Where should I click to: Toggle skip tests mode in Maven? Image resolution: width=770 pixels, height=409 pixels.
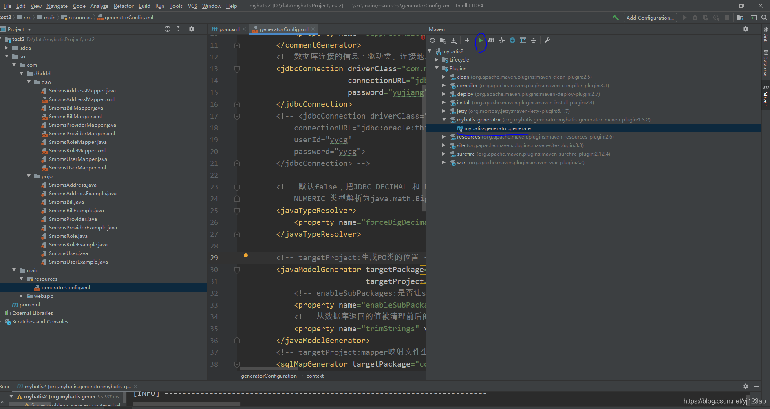pyautogui.click(x=512, y=40)
